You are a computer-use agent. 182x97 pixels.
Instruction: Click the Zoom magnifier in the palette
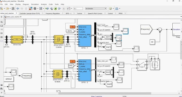tap(2, 22)
